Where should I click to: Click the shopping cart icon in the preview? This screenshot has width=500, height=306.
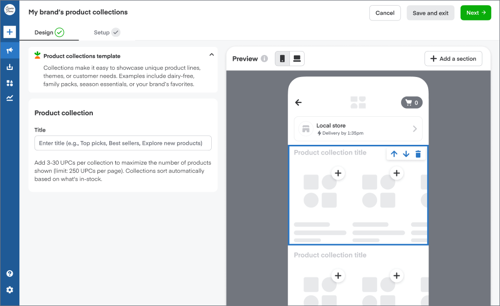(x=411, y=102)
